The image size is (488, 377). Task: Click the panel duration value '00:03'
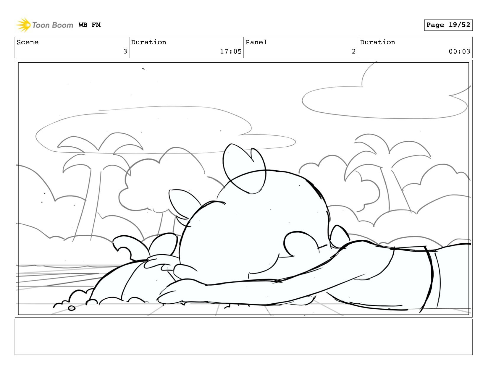[459, 51]
